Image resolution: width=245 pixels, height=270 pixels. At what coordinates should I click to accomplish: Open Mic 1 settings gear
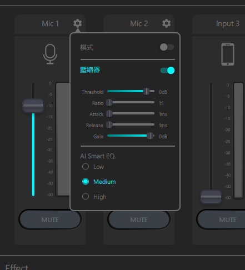[x=77, y=23]
